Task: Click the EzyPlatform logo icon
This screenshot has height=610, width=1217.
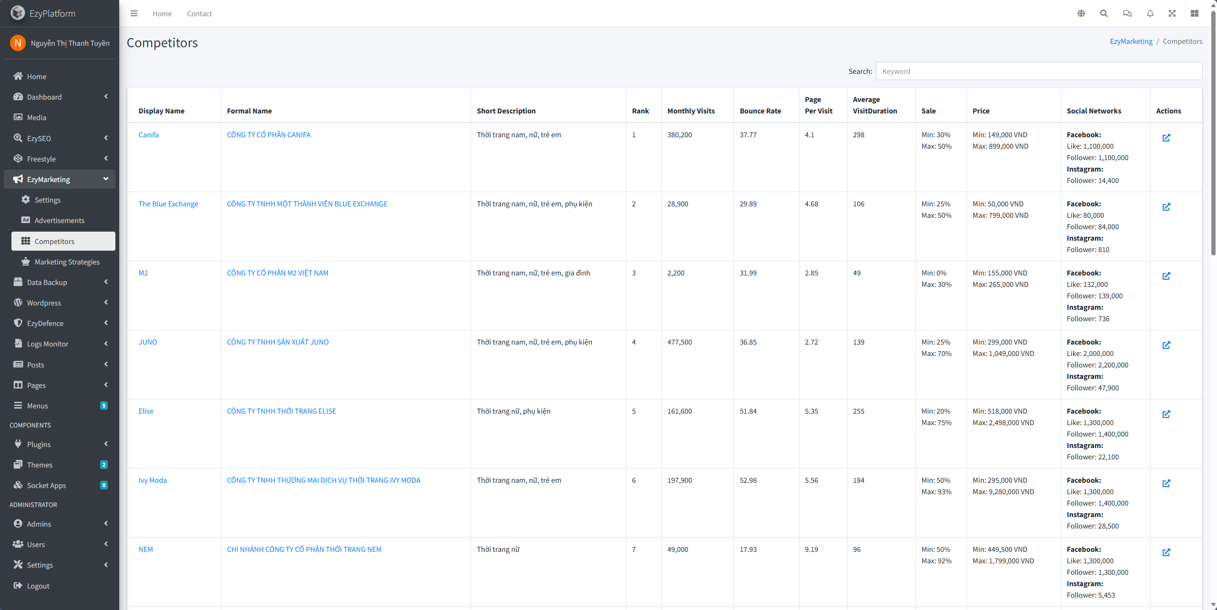Action: [x=18, y=13]
